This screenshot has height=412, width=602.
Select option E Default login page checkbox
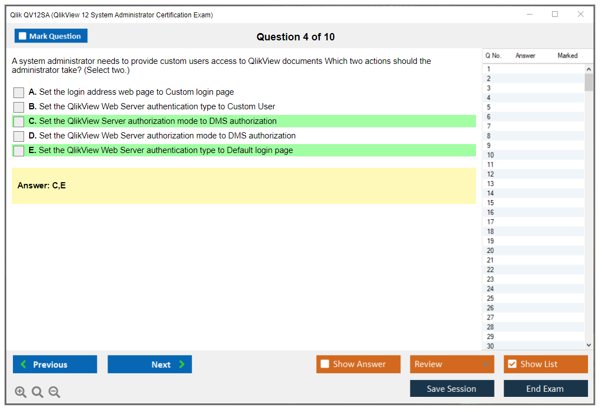(18, 151)
